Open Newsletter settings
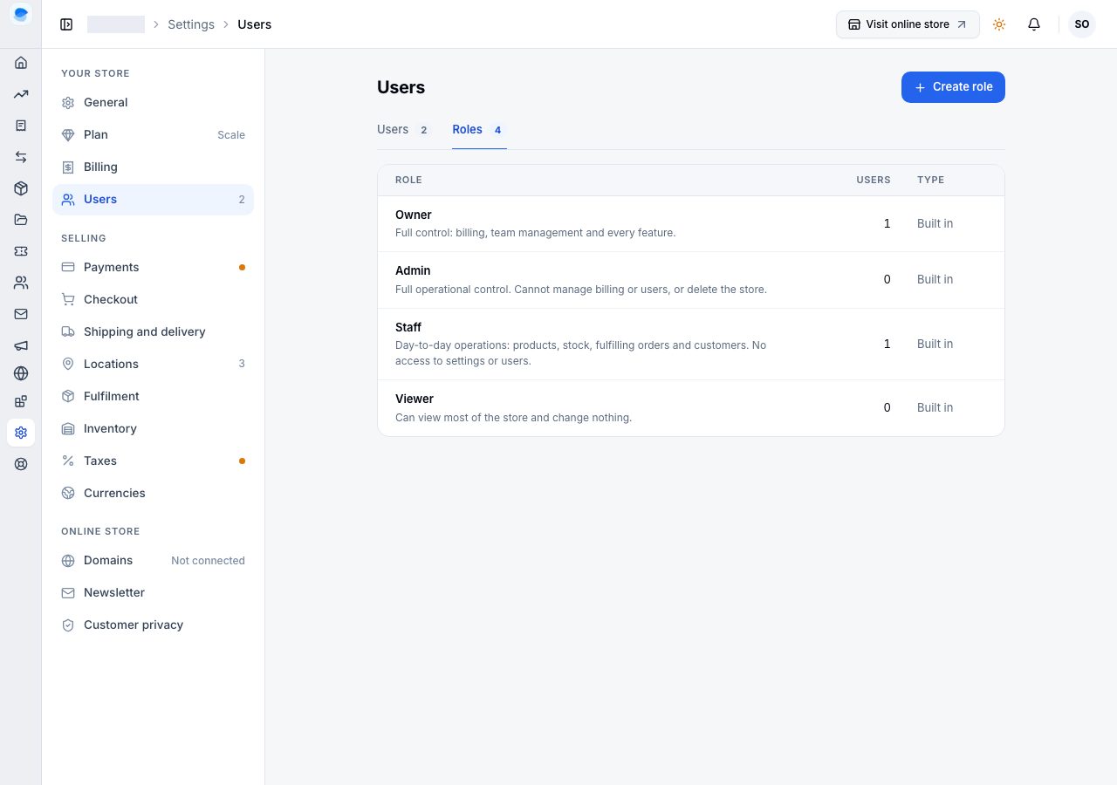This screenshot has height=785, width=1117. coord(154,593)
